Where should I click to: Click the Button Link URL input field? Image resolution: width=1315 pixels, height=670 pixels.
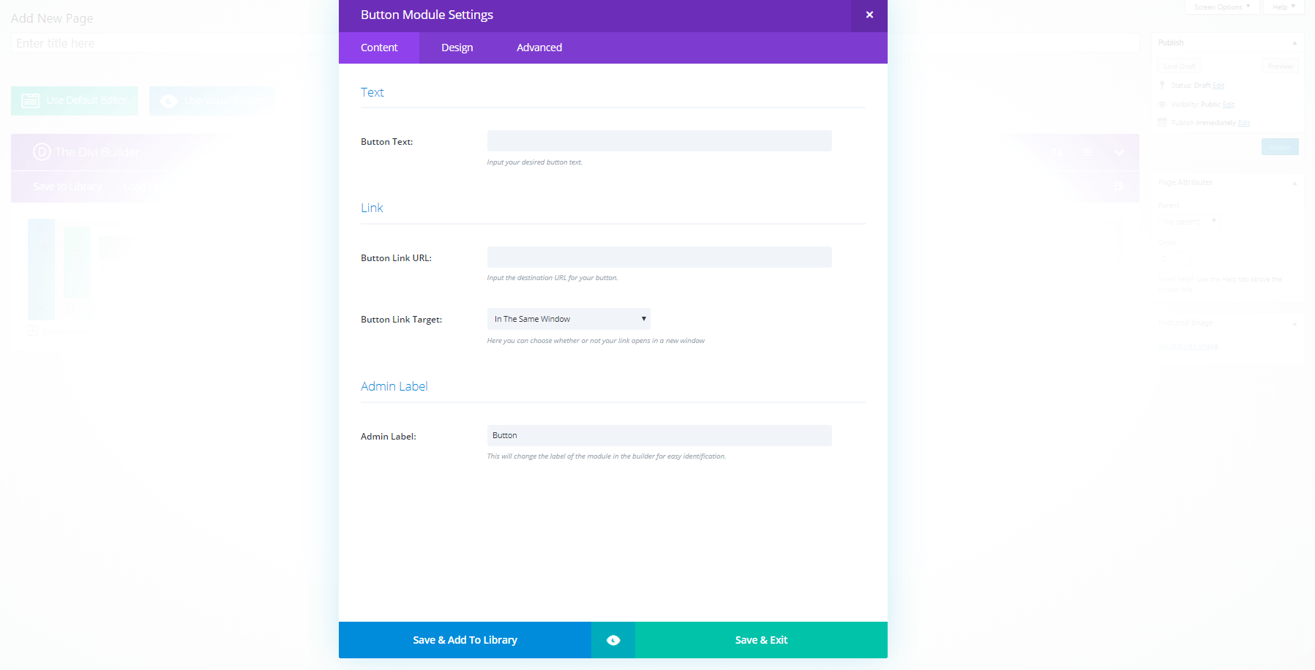click(659, 257)
